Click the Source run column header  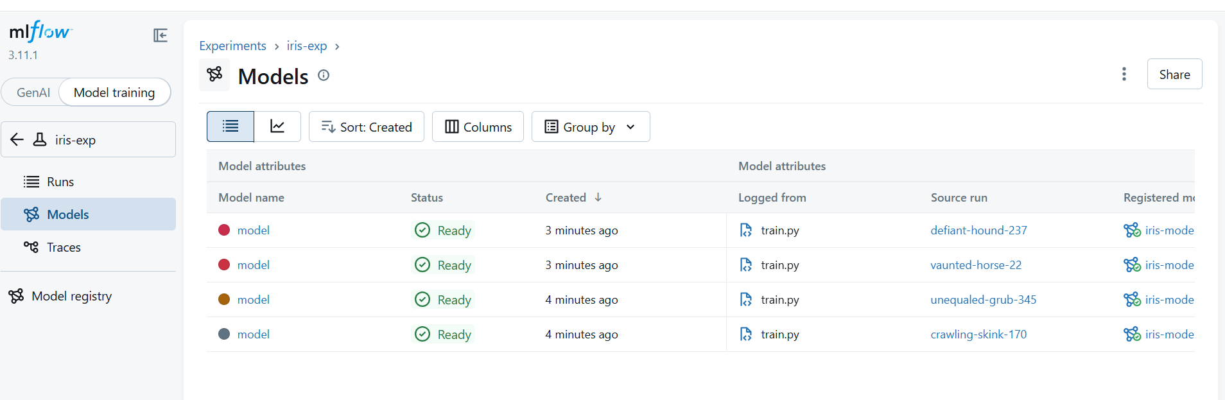959,197
